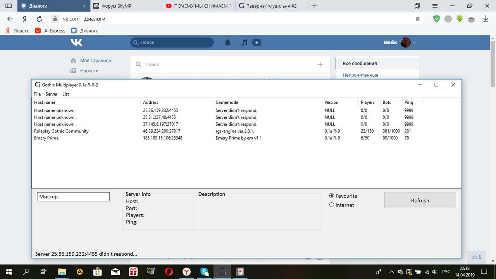The height and width of the screenshot is (279, 496).
Task: Open Windows search magnifier on taskbar
Action: [x=26, y=271]
